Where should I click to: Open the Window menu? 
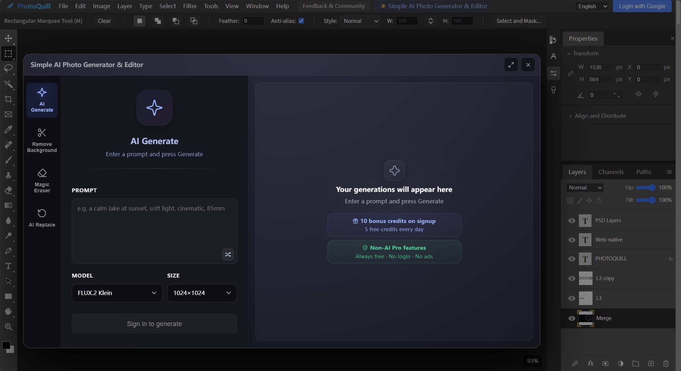257,6
